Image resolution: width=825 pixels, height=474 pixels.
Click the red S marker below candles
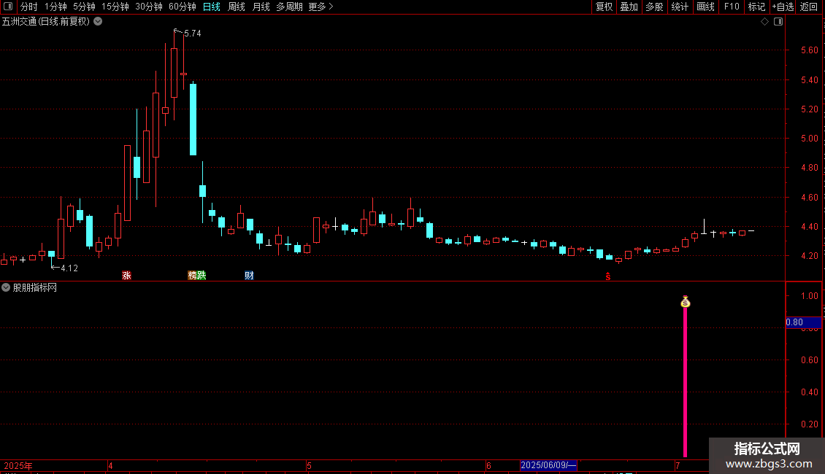click(608, 276)
